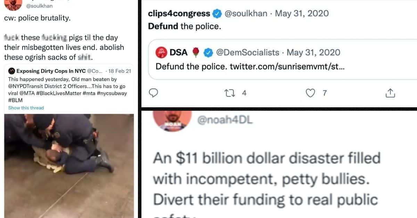Screen dimensions: 417x218
Task: Click clips4congress blue verified badge
Action: (217, 14)
